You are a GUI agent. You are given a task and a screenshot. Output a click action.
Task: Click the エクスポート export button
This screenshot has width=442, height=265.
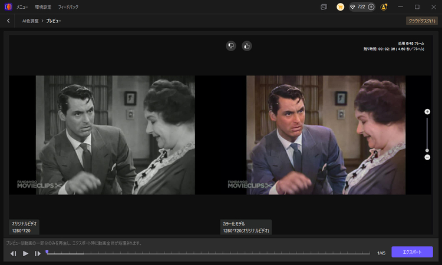[x=412, y=252]
